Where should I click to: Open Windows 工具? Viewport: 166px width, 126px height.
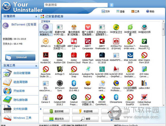tap(20, 118)
